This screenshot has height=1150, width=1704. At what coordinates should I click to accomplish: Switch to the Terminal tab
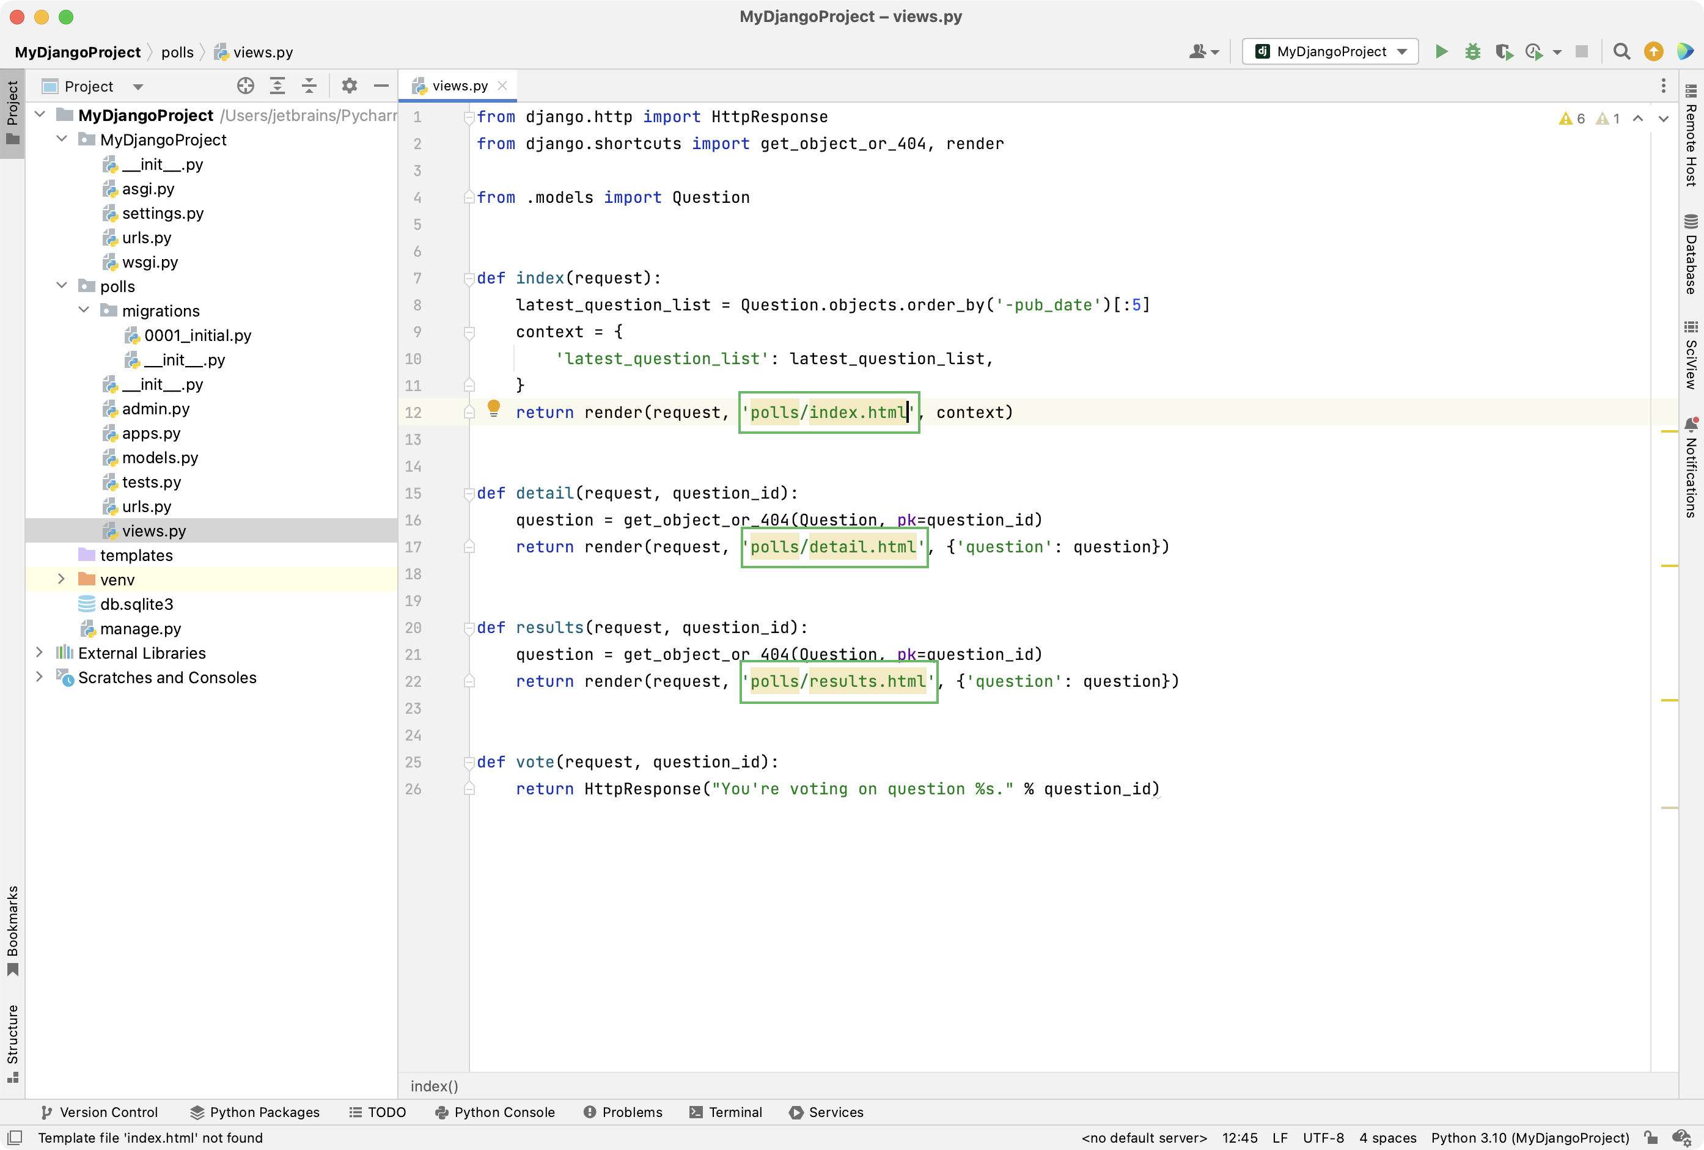click(725, 1112)
